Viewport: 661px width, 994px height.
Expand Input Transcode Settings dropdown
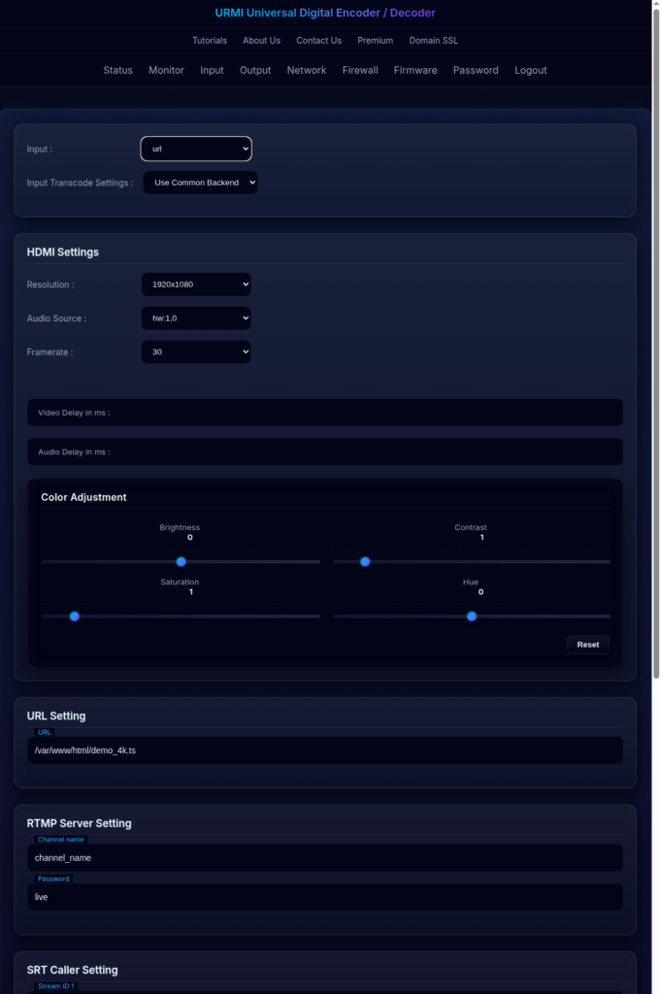pyautogui.click(x=201, y=182)
